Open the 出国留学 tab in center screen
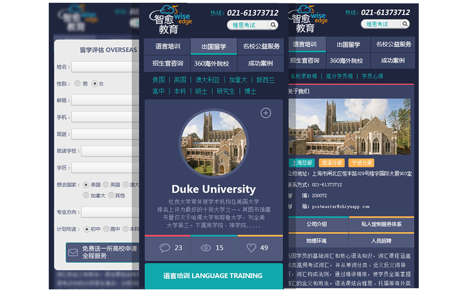Image resolution: width=457 pixels, height=296 pixels. pyautogui.click(x=213, y=46)
